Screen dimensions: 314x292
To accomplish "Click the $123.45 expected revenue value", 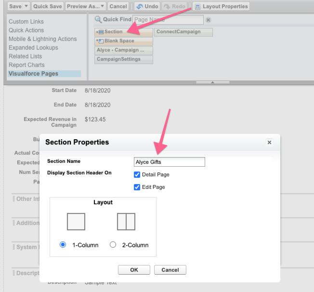I will pos(95,119).
